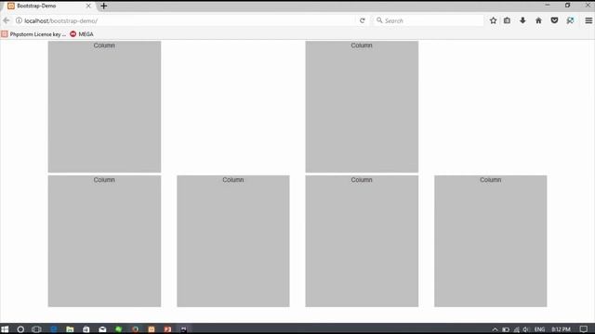The image size is (595, 334).
Task: Open the chat extension icon near the menu
Action: coord(570,20)
